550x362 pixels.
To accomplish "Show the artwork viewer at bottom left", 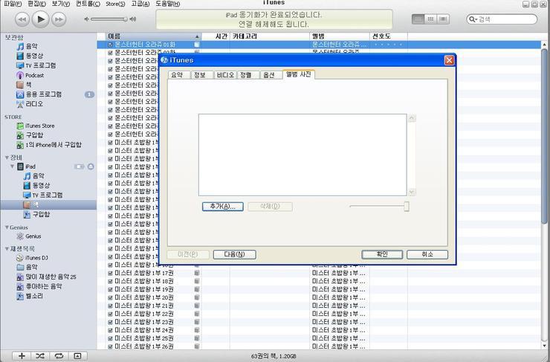I will (x=77, y=356).
